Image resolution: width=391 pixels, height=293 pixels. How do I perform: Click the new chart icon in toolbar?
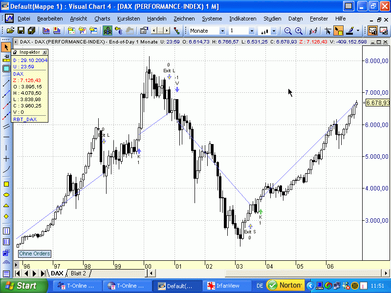tap(46, 31)
